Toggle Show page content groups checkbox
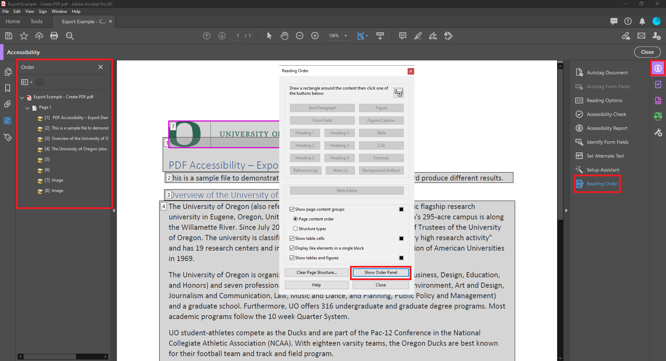 tap(292, 209)
